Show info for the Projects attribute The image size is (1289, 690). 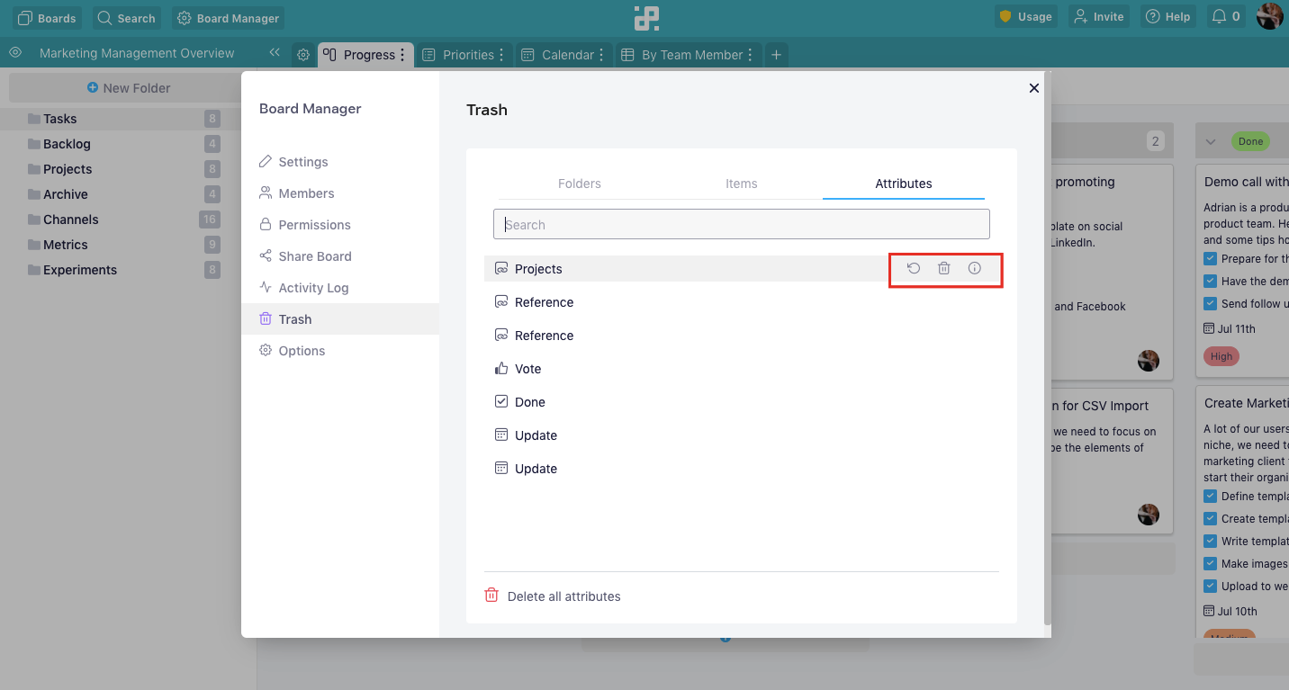pyautogui.click(x=975, y=268)
